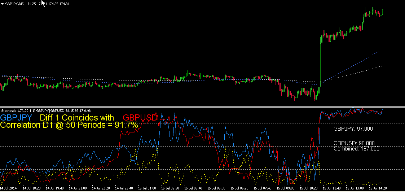This screenshot has width=405, height=192.
Task: Click the 'Diff 1 Coincides with' text
Action: point(77,118)
